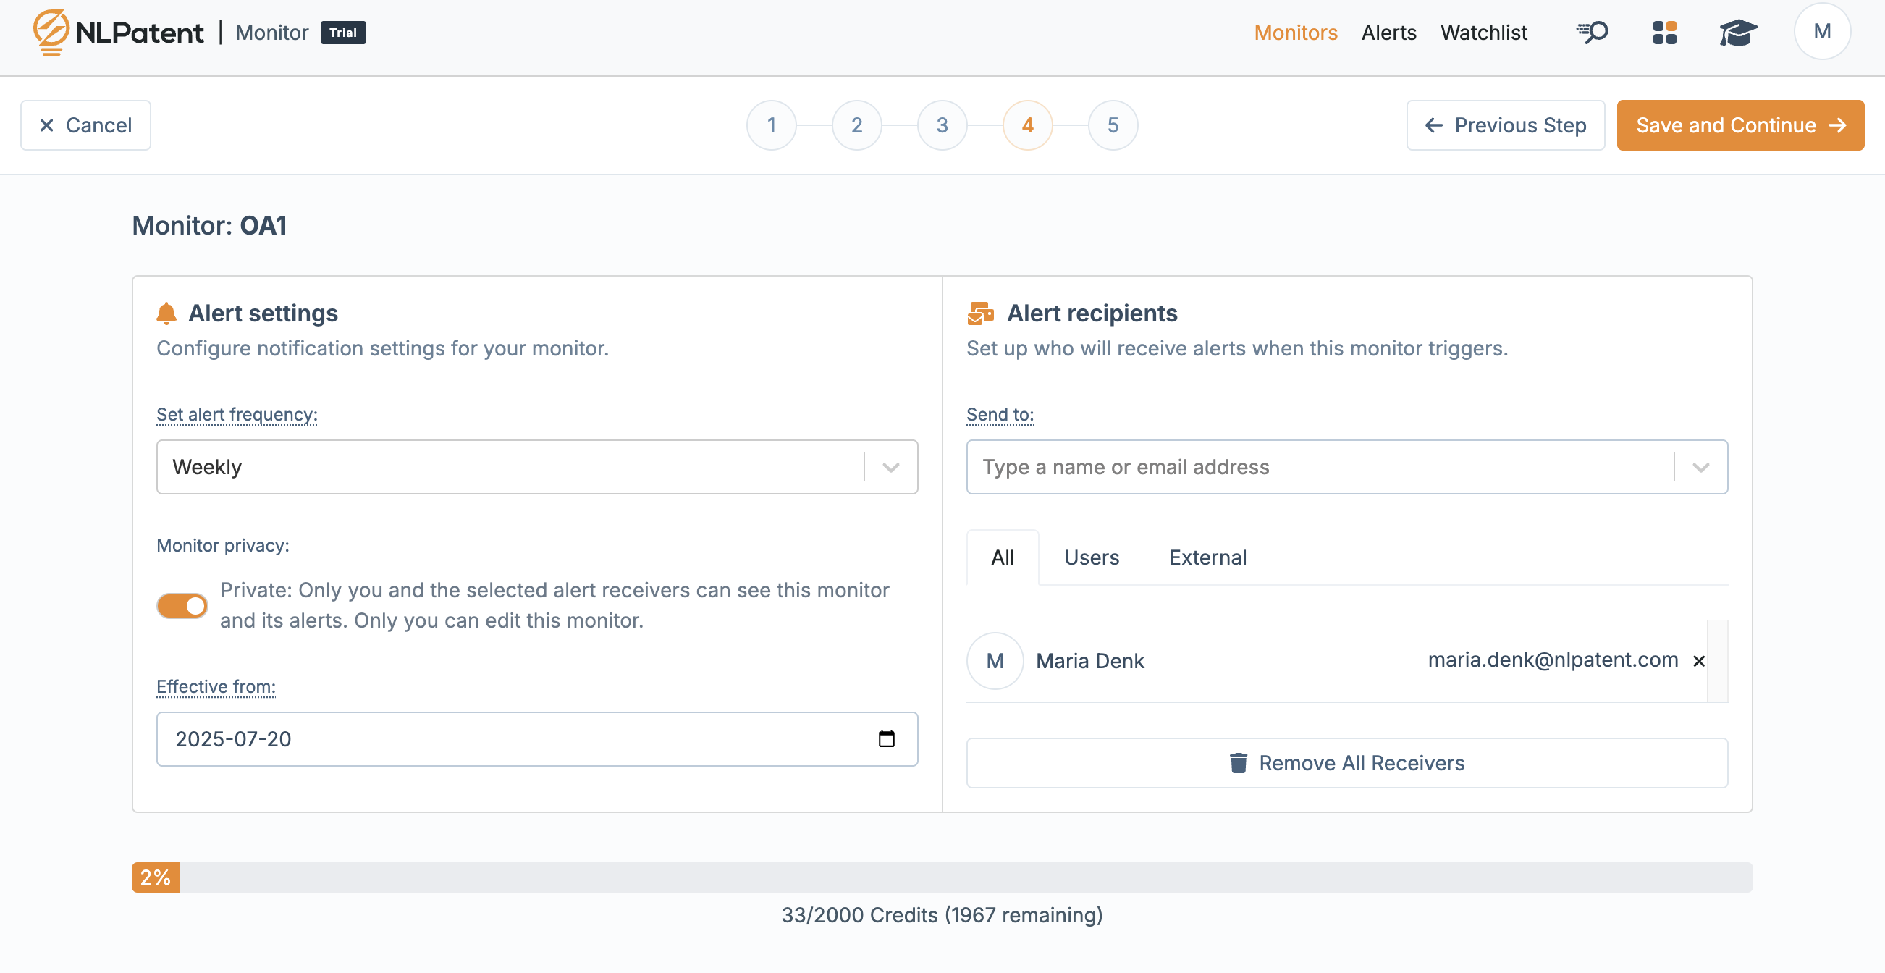
Task: Open the calendar picker icon in Effective from
Action: [886, 739]
